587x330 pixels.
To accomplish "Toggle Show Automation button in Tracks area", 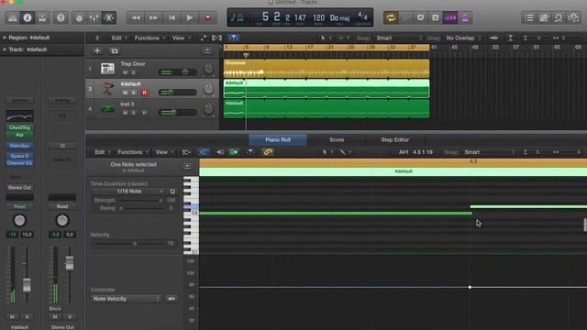I will coord(203,38).
